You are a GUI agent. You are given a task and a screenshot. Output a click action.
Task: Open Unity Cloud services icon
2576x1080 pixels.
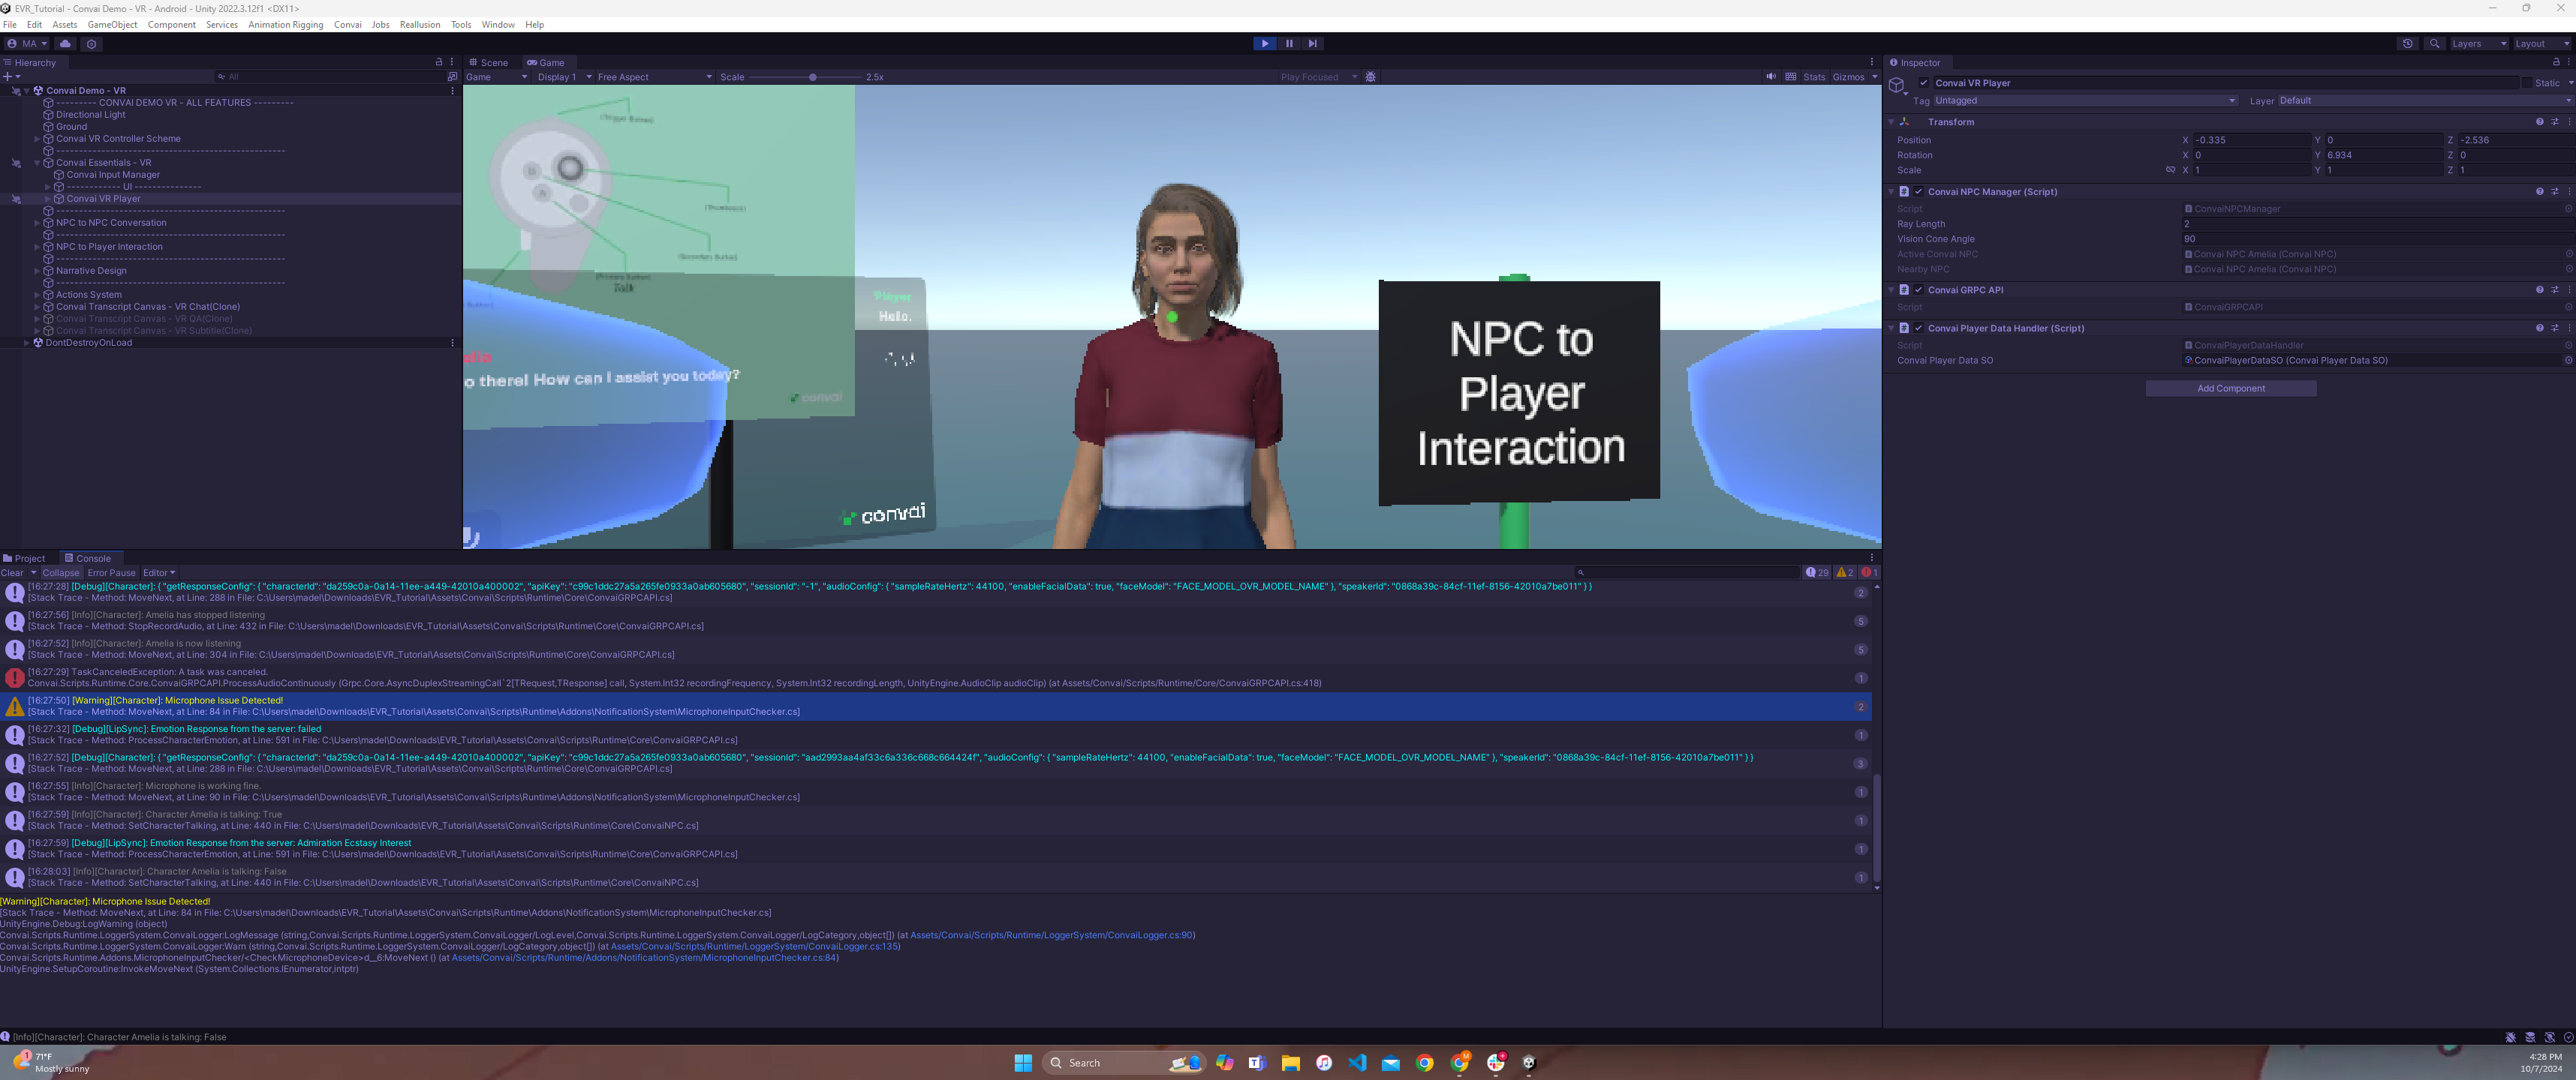(x=65, y=44)
